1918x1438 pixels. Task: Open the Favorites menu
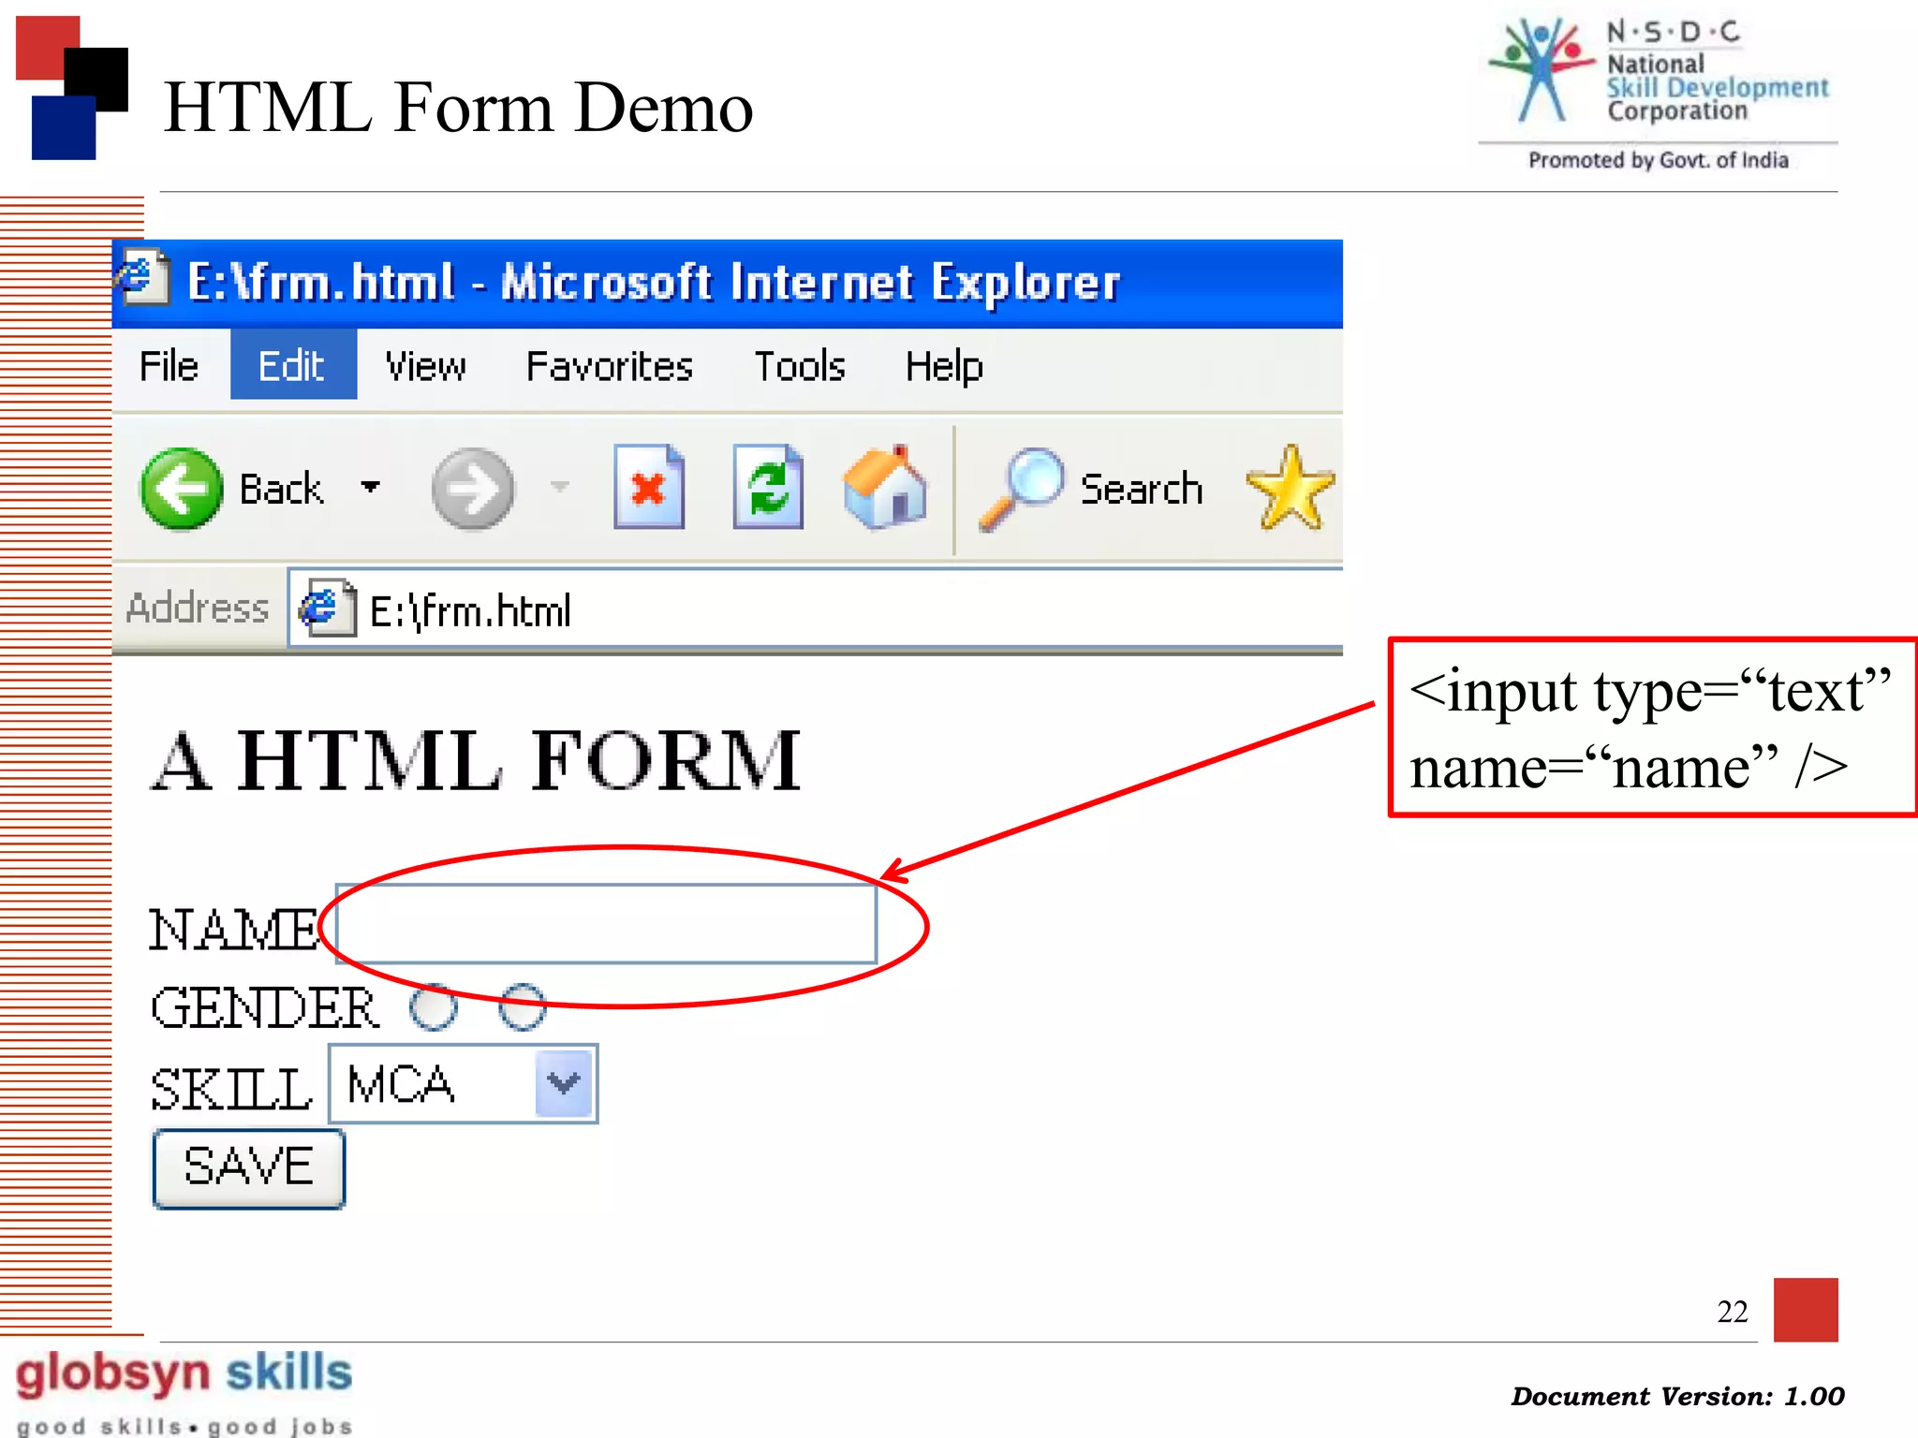[610, 365]
